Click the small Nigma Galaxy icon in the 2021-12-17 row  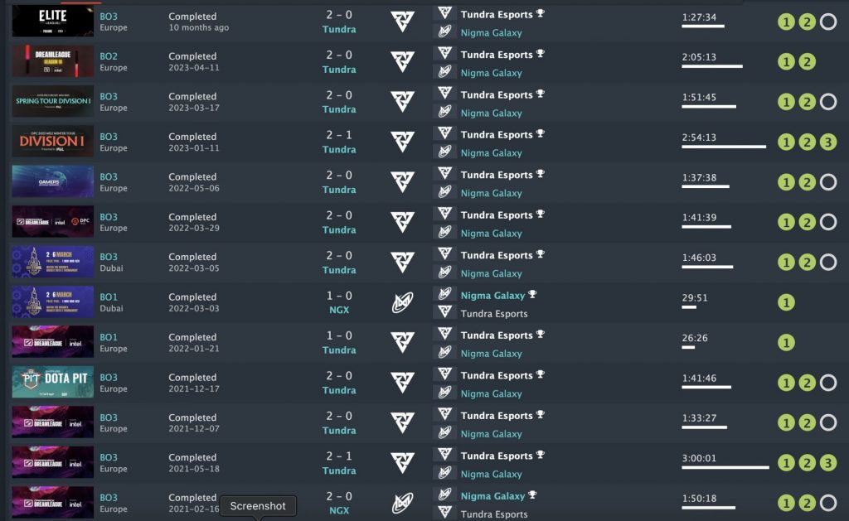point(445,393)
